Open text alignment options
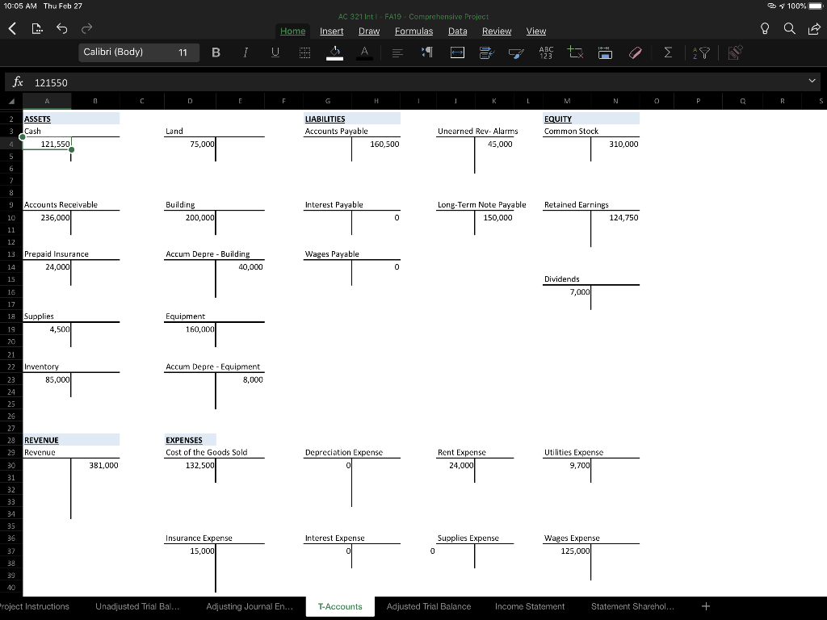Image resolution: width=827 pixels, height=620 pixels. (x=397, y=52)
